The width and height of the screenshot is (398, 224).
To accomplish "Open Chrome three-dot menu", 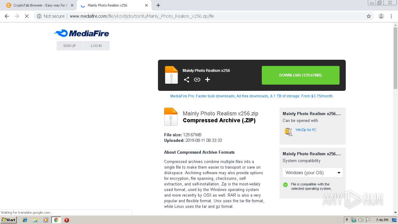I will 391,16.
